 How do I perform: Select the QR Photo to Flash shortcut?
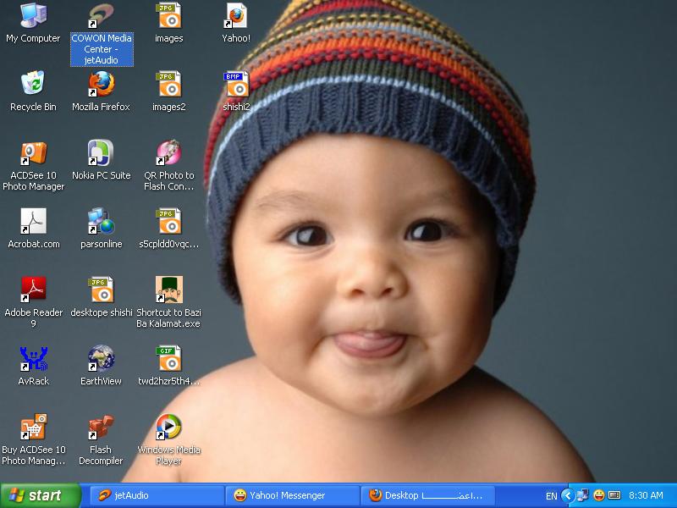pos(168,153)
